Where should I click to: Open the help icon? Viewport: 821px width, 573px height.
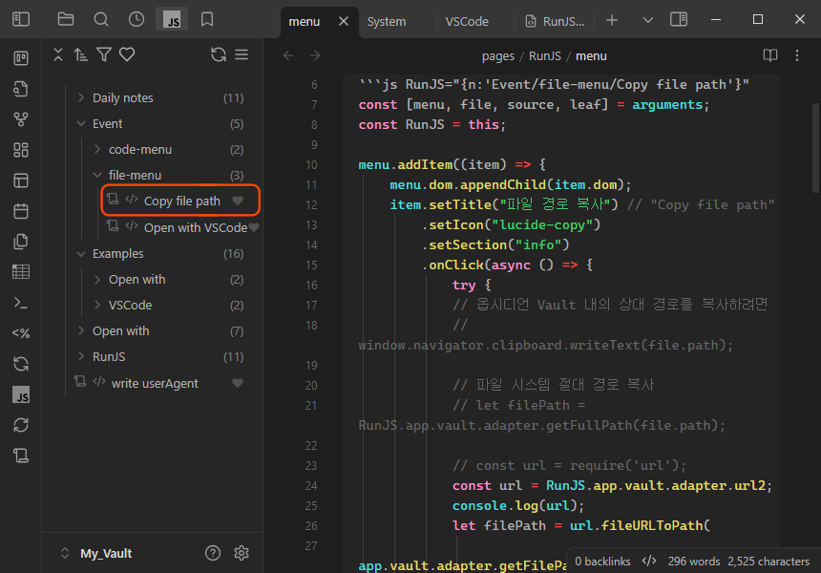coord(213,553)
